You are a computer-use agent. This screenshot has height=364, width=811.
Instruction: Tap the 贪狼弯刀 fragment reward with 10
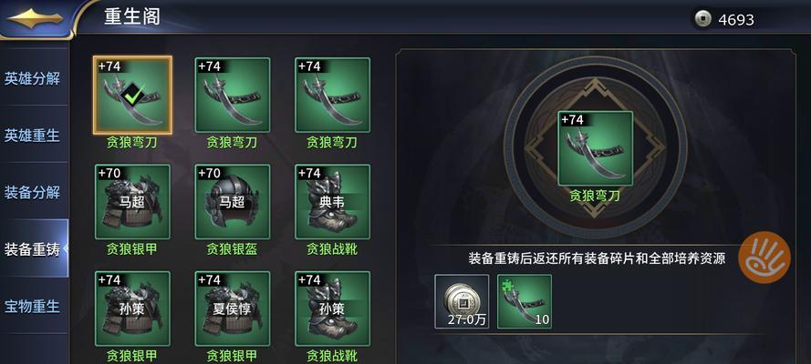(x=525, y=301)
